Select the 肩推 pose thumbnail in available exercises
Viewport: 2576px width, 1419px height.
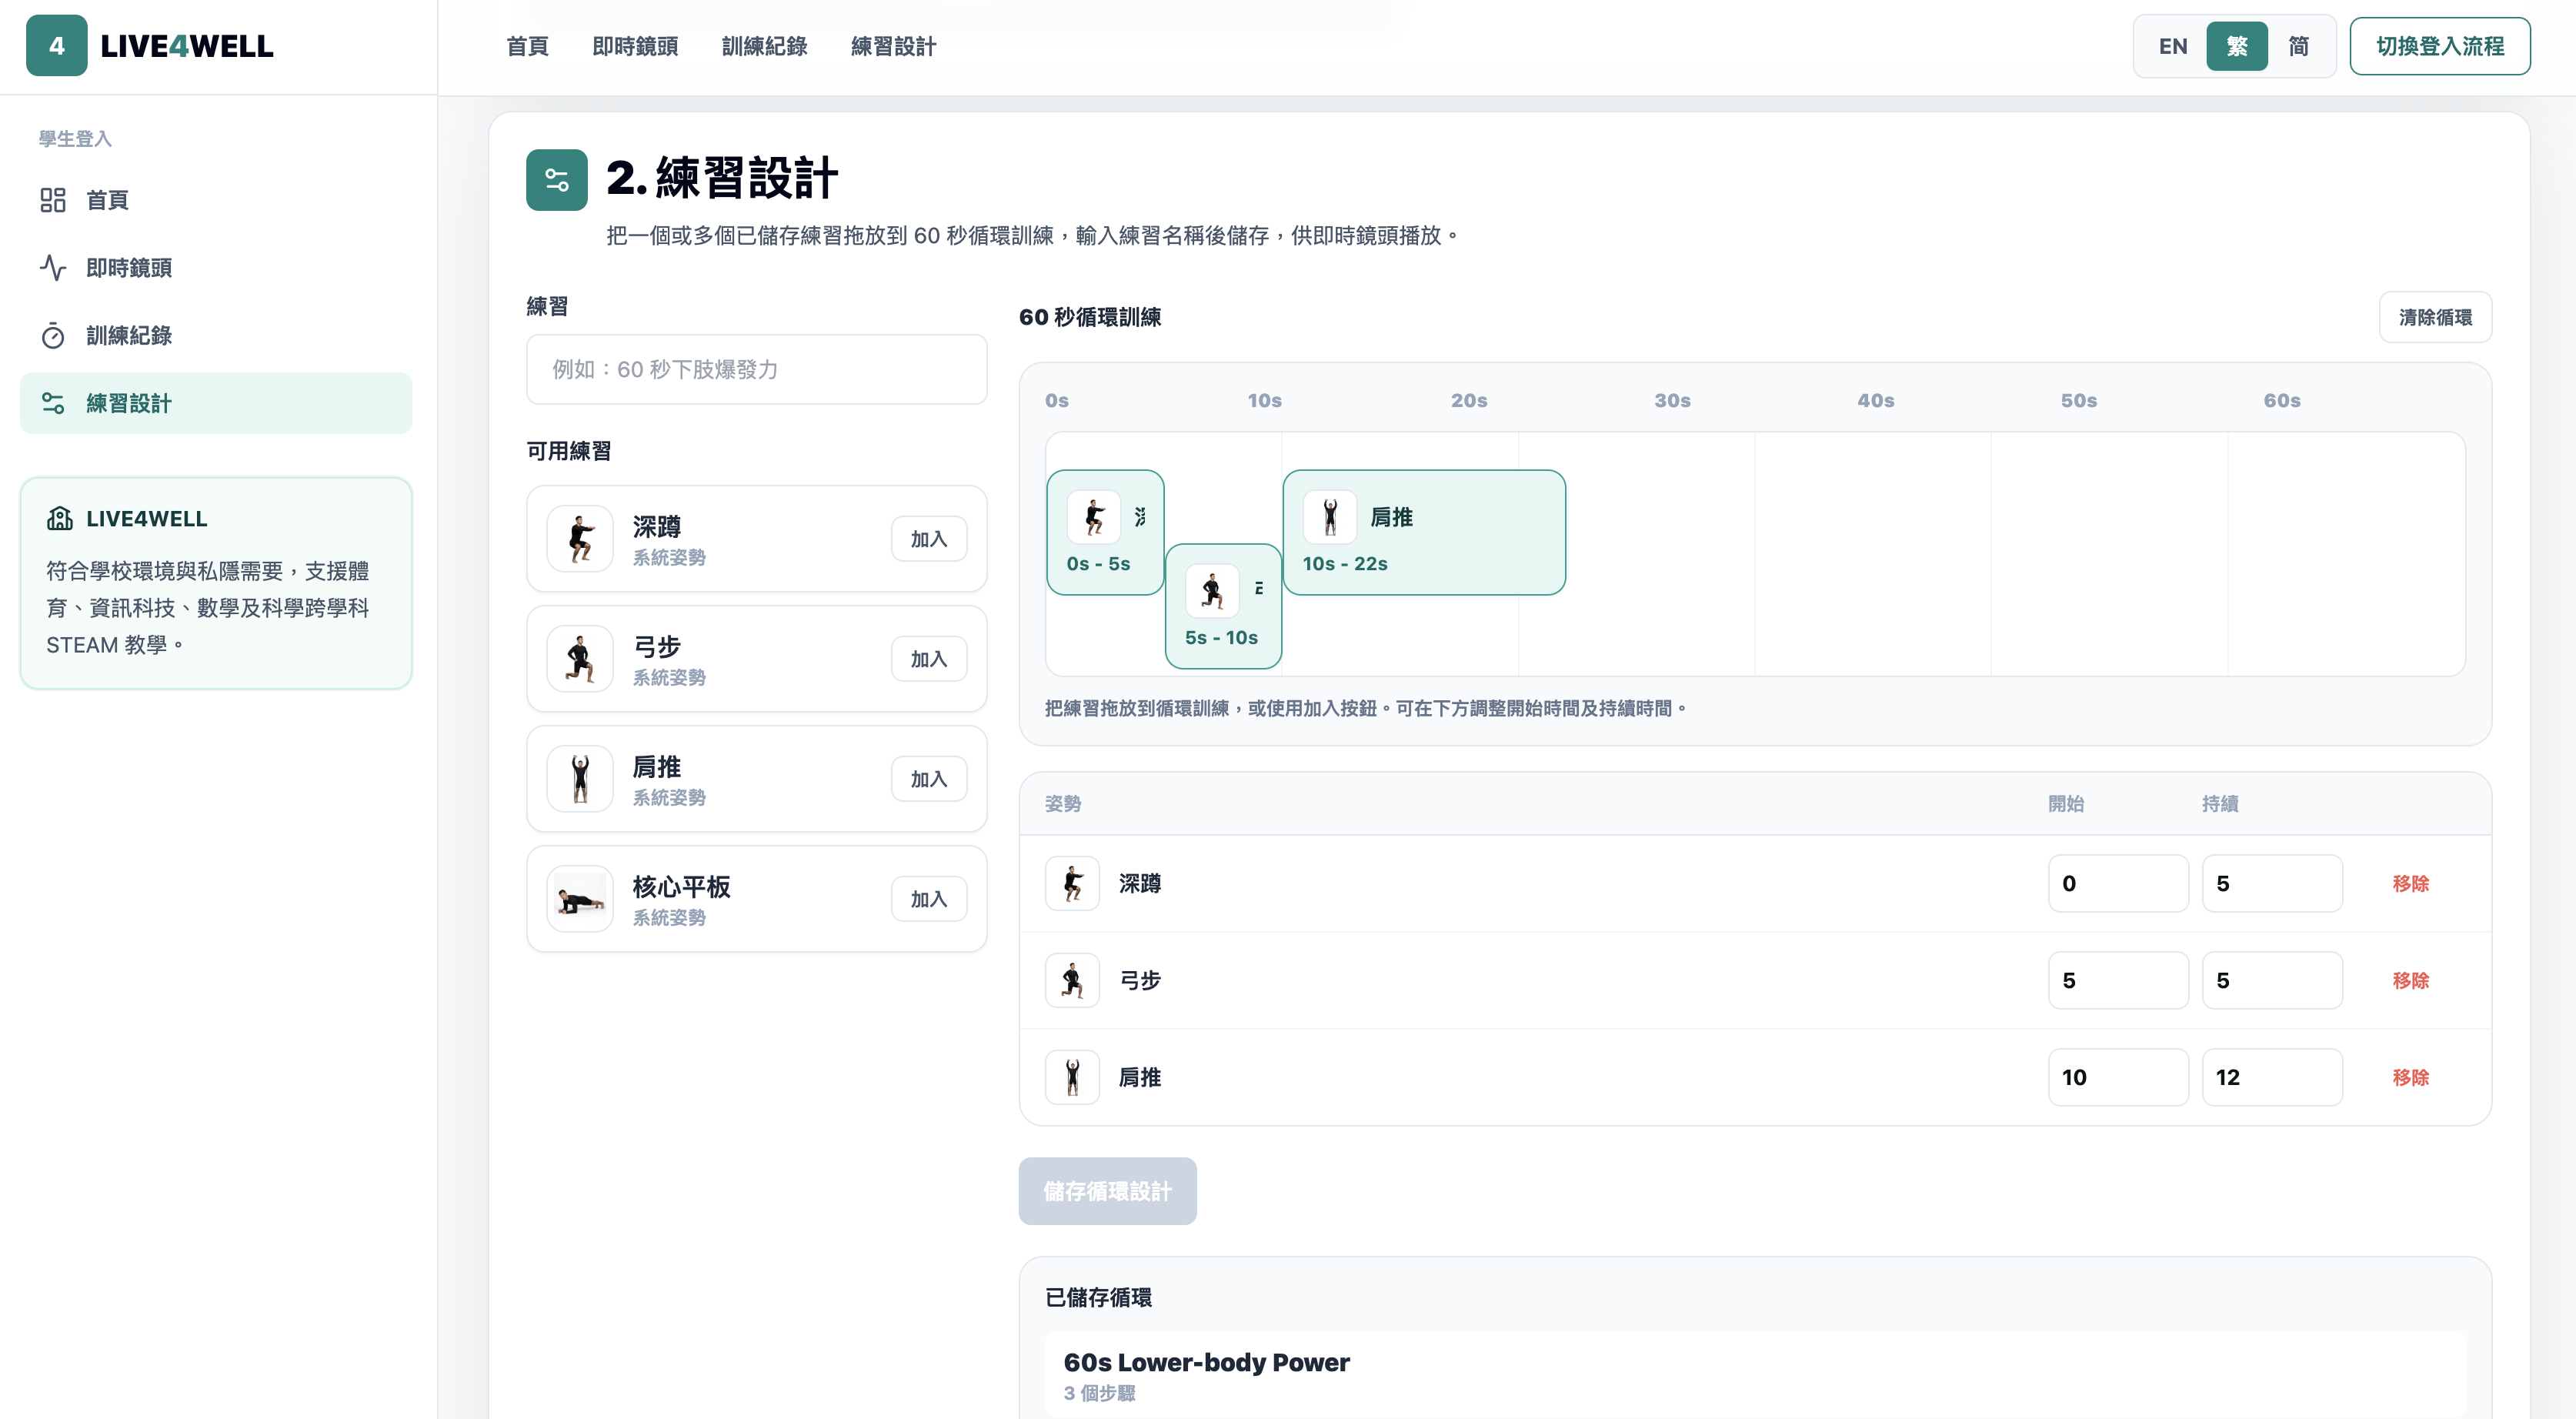click(580, 779)
